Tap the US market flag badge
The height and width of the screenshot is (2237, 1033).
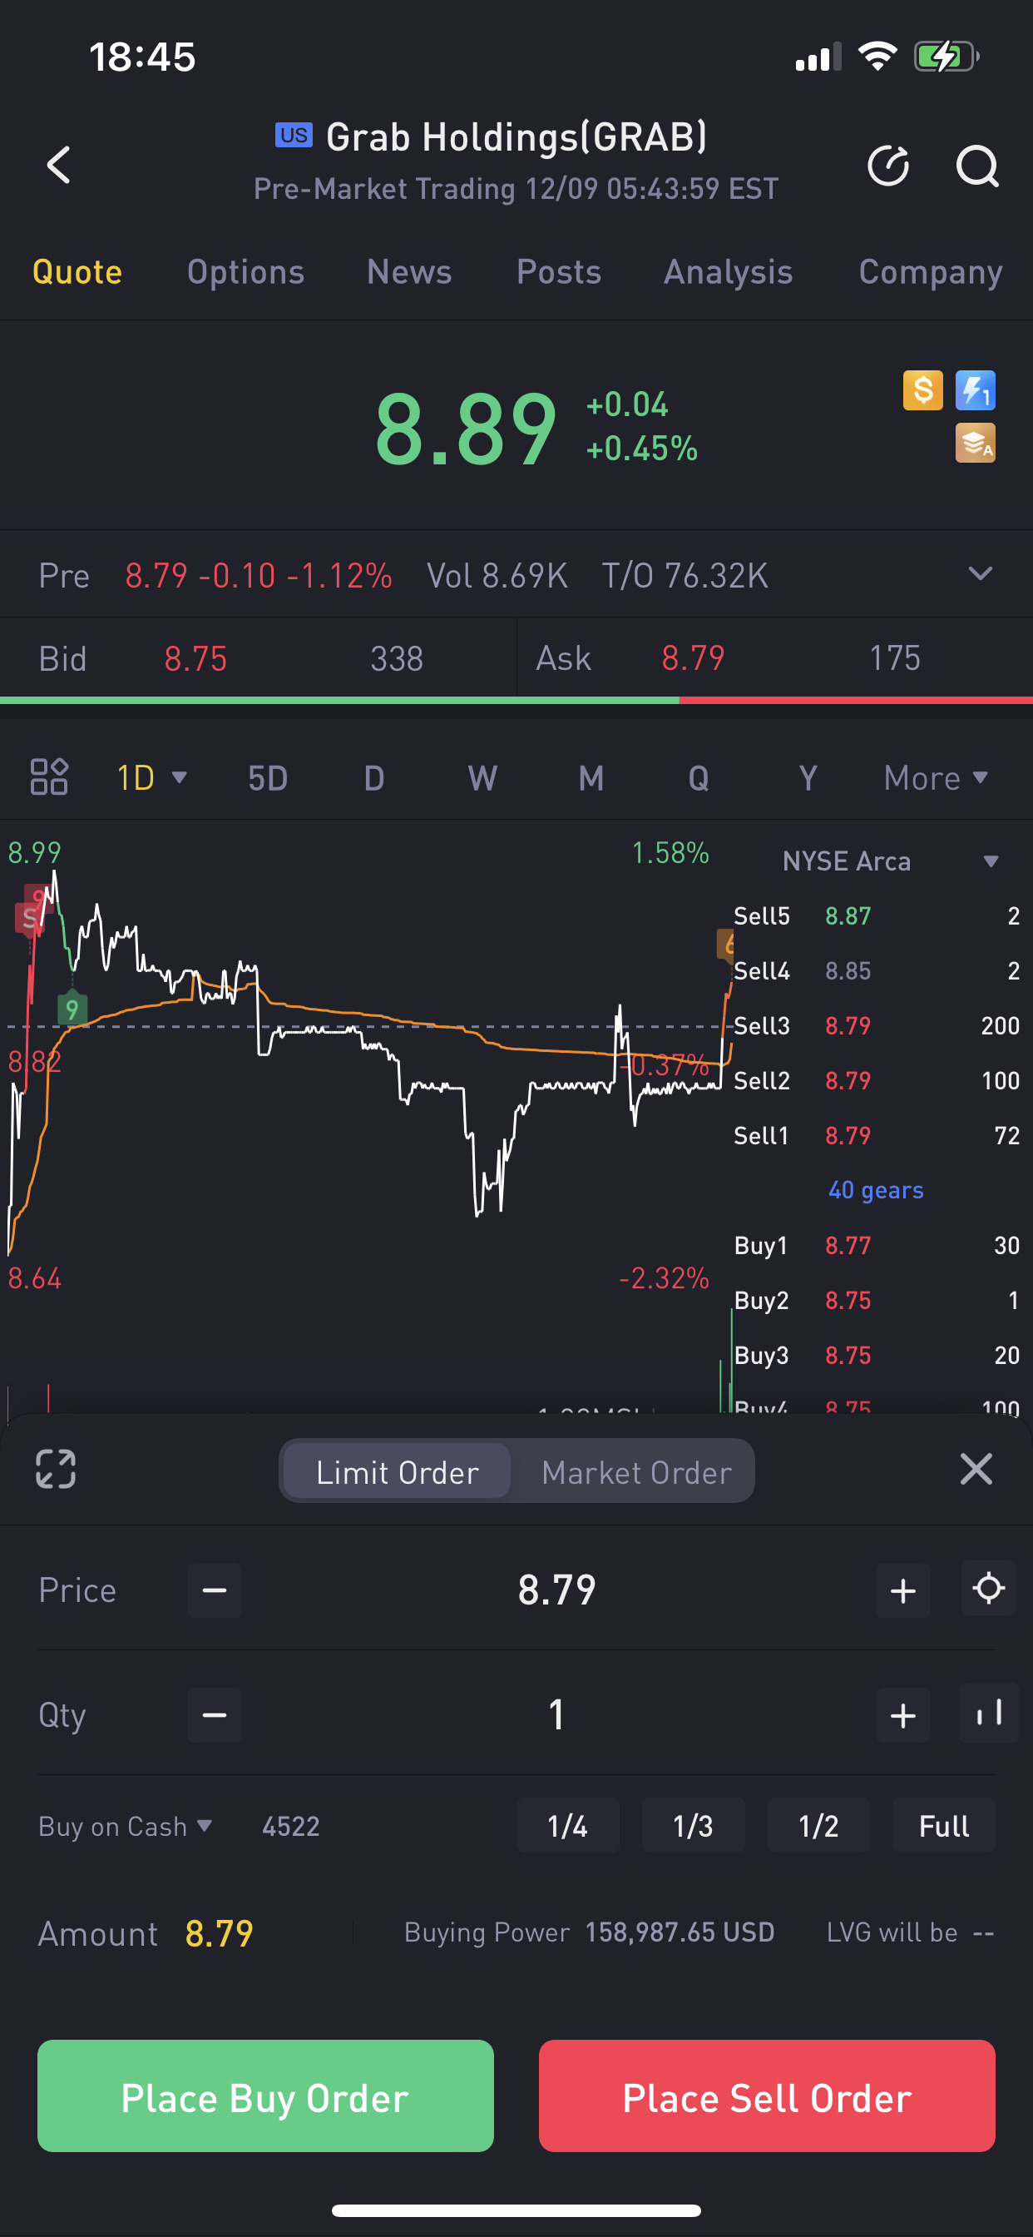point(294,136)
